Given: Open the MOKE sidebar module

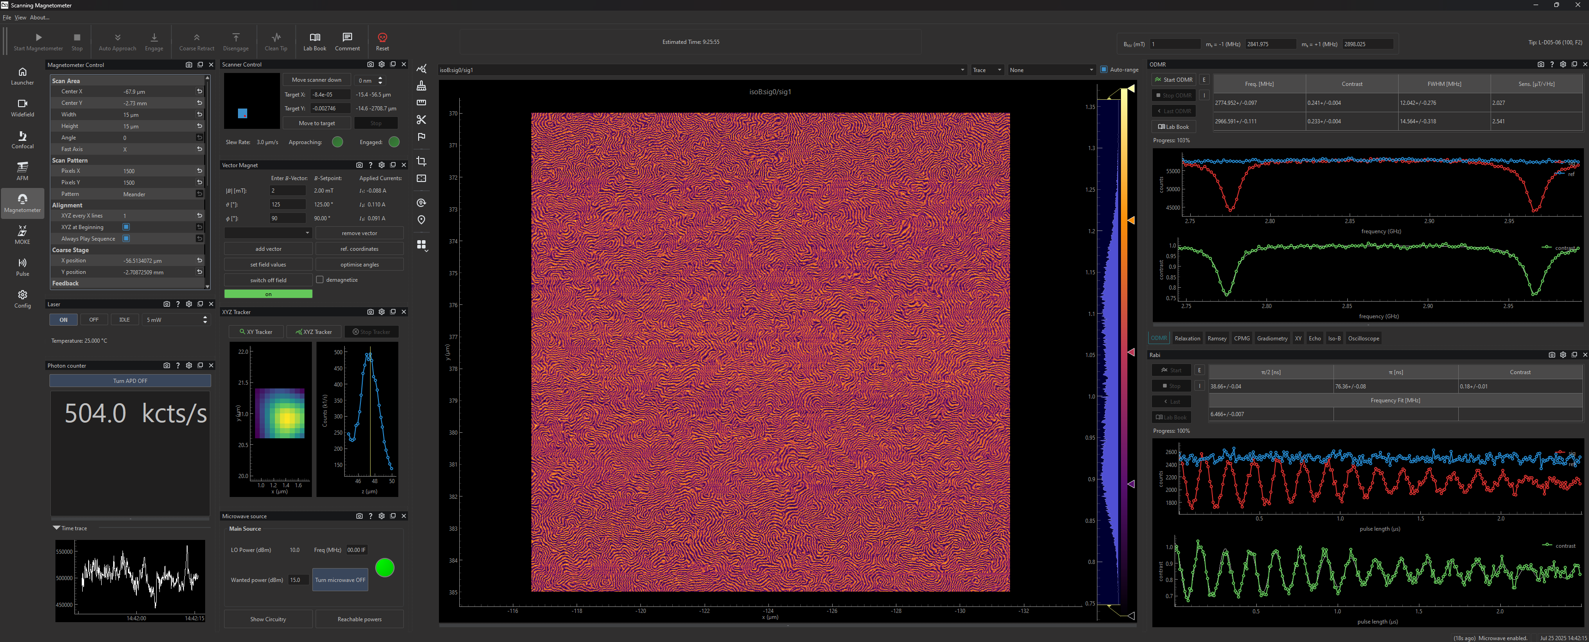Looking at the screenshot, I should click(x=22, y=235).
